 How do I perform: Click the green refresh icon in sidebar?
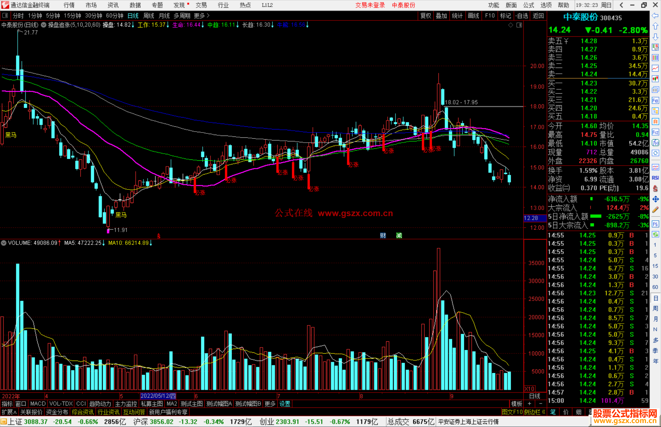click(655, 234)
